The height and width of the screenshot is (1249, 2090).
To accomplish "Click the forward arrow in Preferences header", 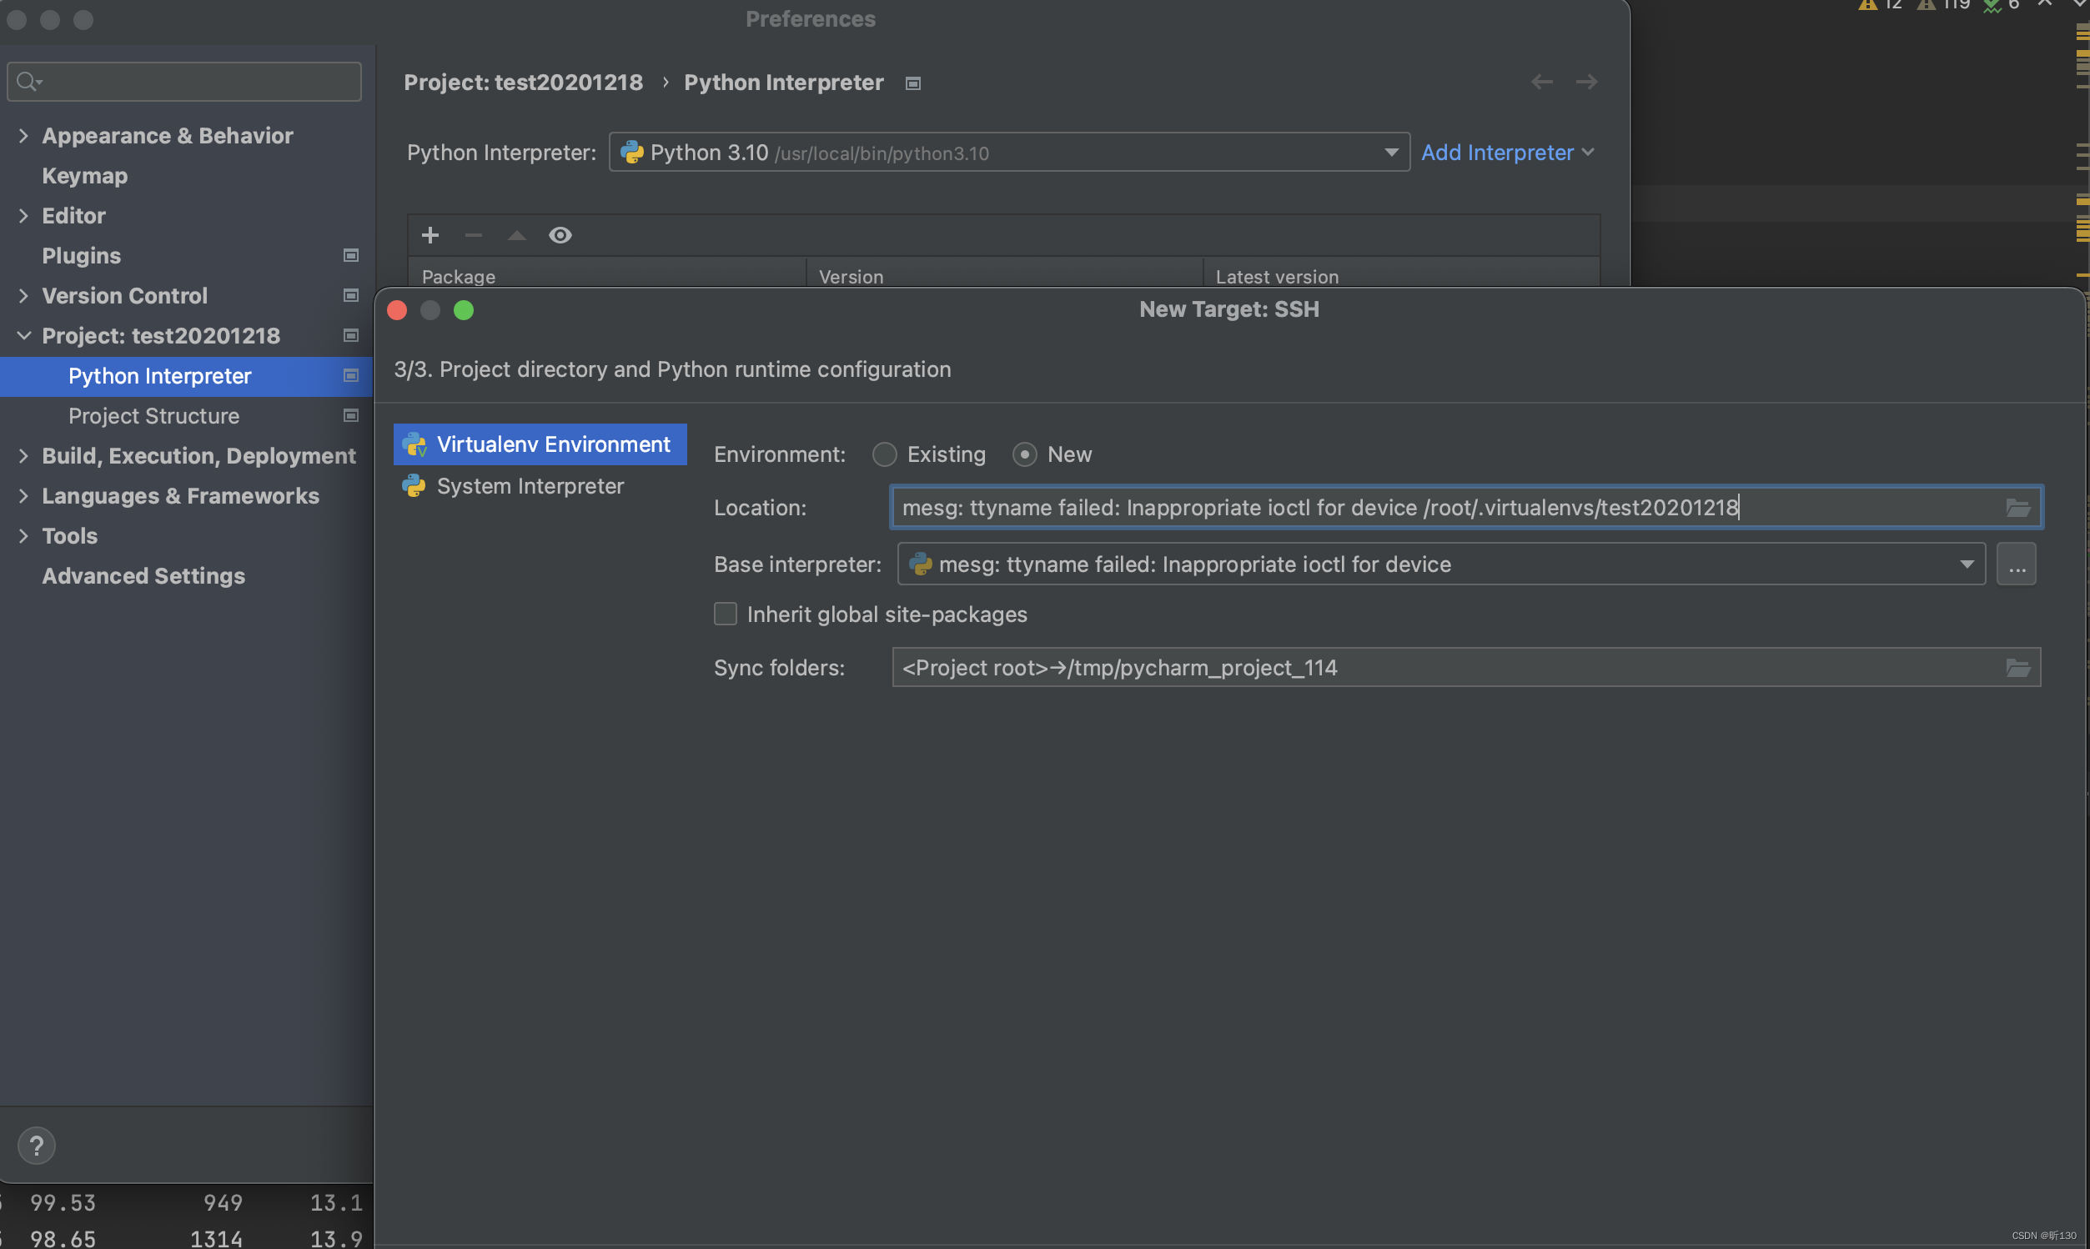I will click(1586, 82).
